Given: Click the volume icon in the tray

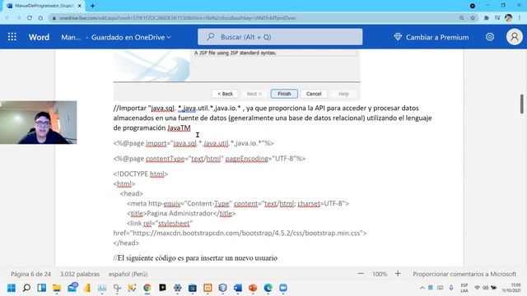Looking at the screenshot, I should click(485, 288).
